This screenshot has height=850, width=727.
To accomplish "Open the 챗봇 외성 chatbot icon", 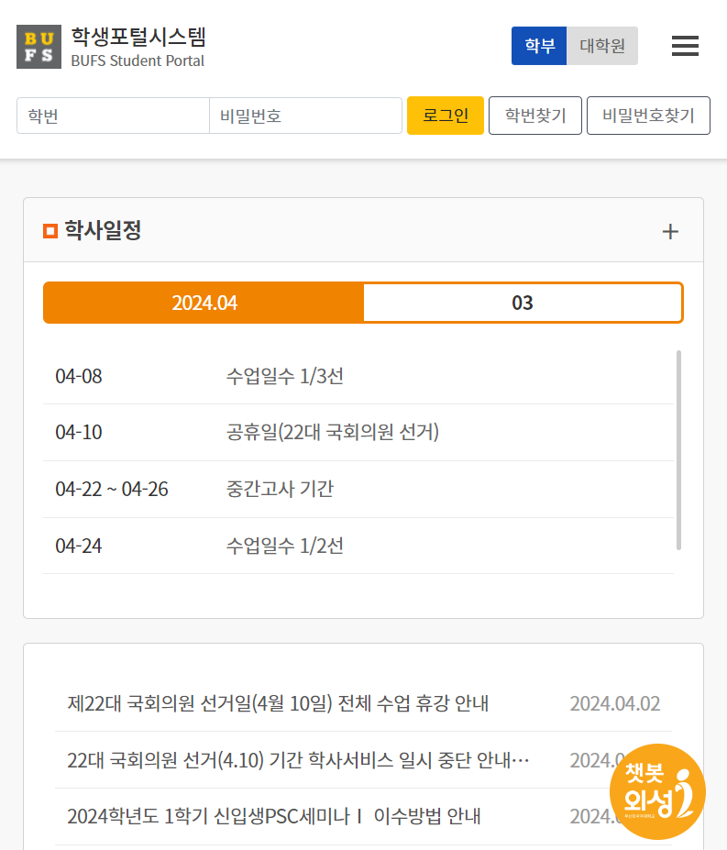I will pyautogui.click(x=657, y=790).
